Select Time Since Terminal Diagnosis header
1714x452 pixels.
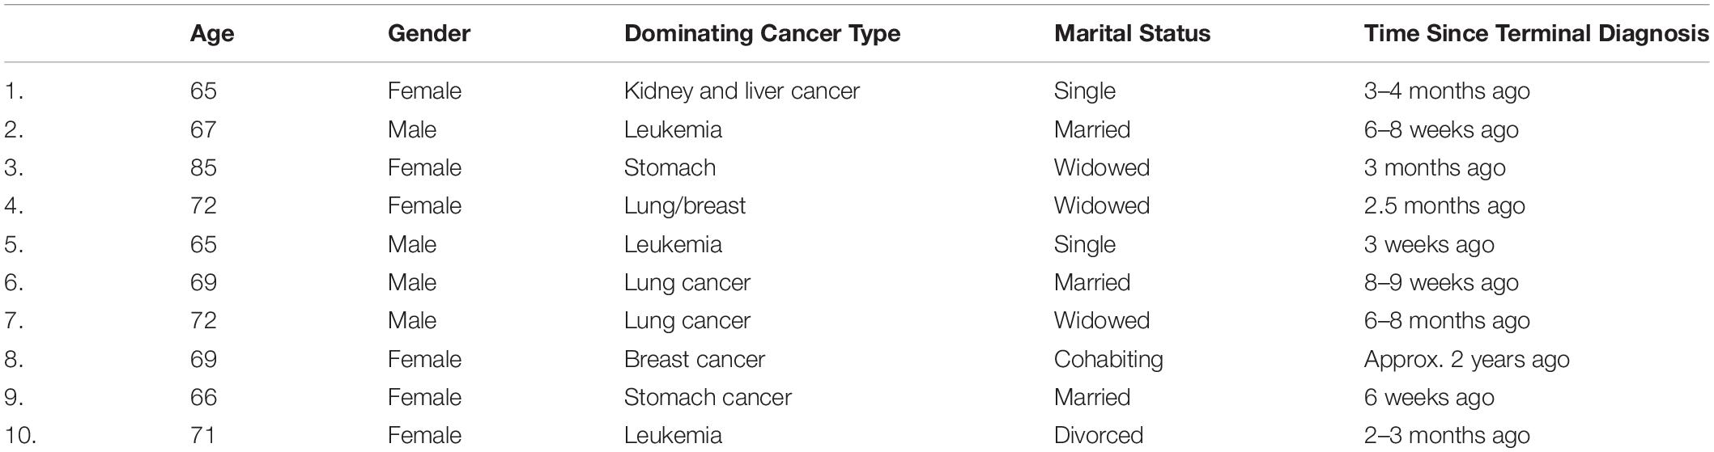tap(1537, 34)
